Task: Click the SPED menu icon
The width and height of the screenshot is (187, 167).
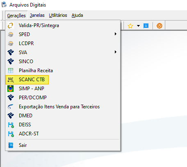Action: [11, 34]
